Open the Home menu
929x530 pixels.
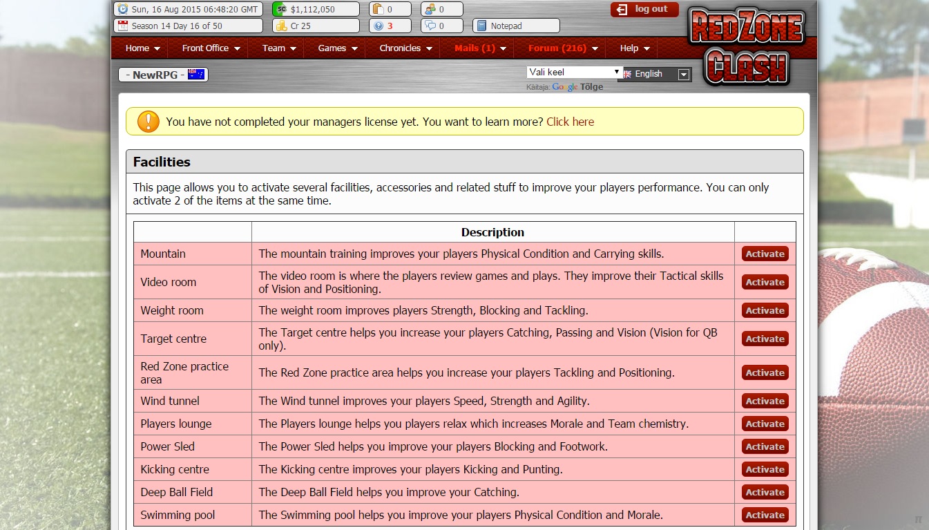[x=143, y=48]
